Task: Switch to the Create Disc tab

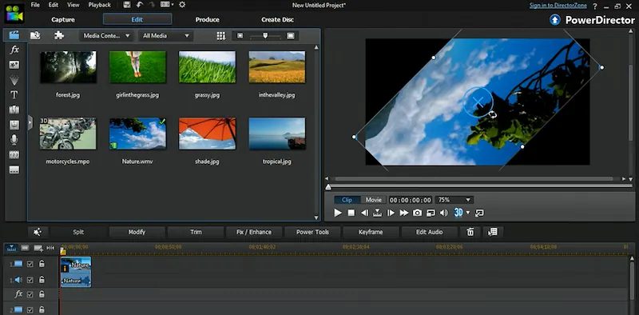Action: pos(277,19)
